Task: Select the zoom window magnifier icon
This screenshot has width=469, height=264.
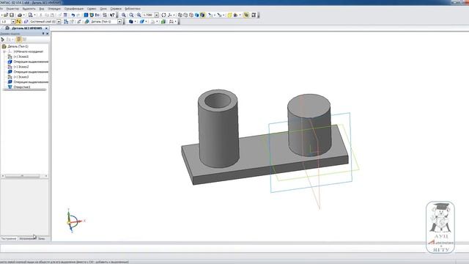Action: click(124, 15)
